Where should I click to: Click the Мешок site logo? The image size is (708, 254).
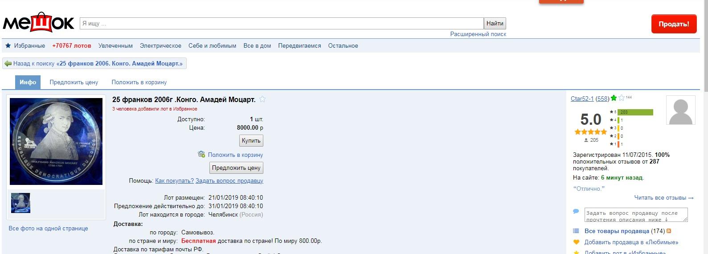click(38, 23)
